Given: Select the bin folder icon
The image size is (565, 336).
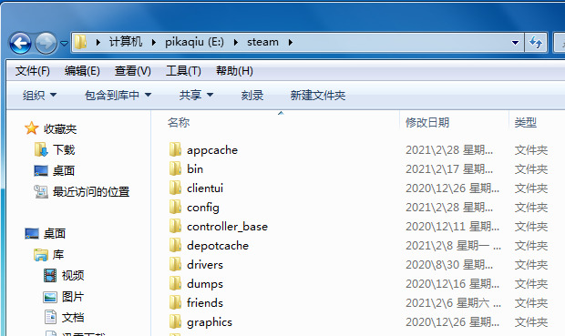Looking at the screenshot, I should [x=175, y=168].
